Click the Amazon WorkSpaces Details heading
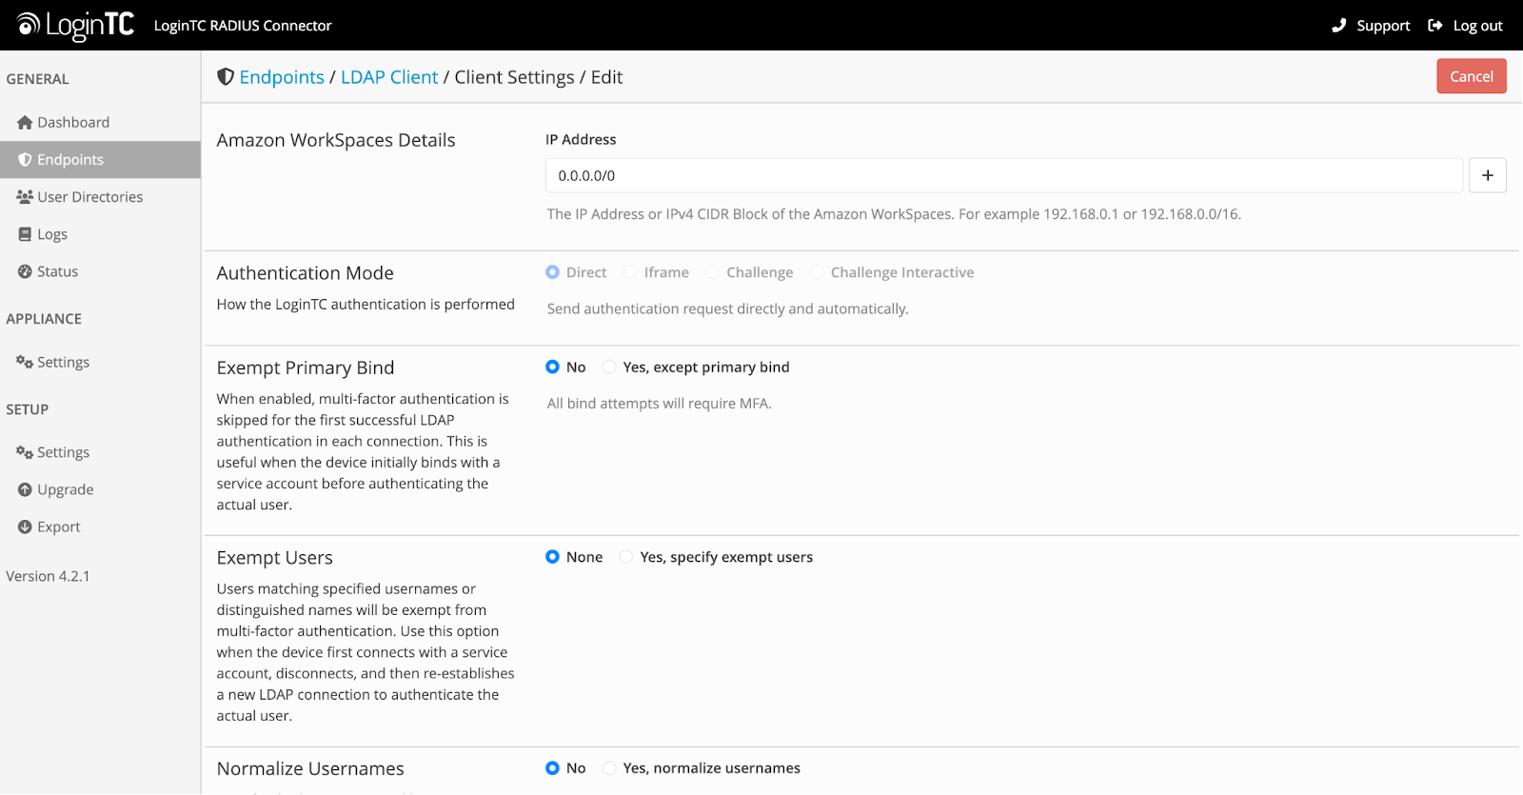The height and width of the screenshot is (795, 1523). (x=336, y=140)
